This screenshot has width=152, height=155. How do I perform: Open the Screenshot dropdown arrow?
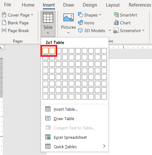tap(143, 30)
